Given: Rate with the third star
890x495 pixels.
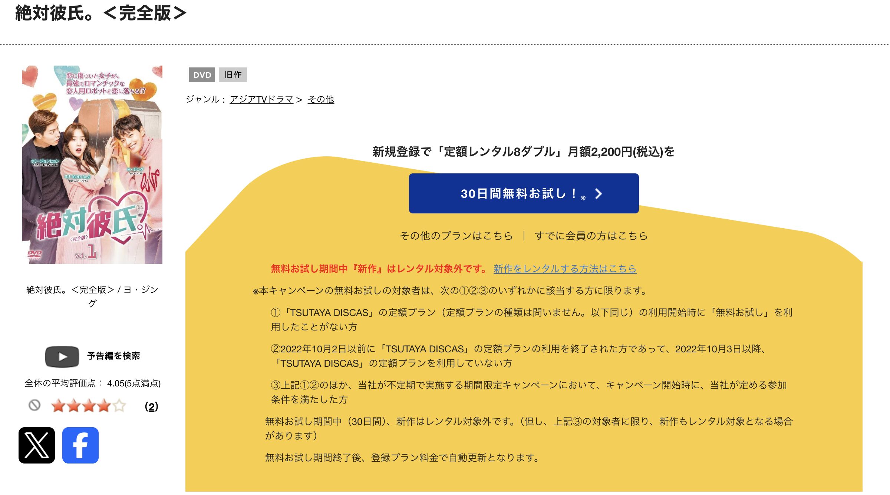Looking at the screenshot, I should tap(89, 406).
